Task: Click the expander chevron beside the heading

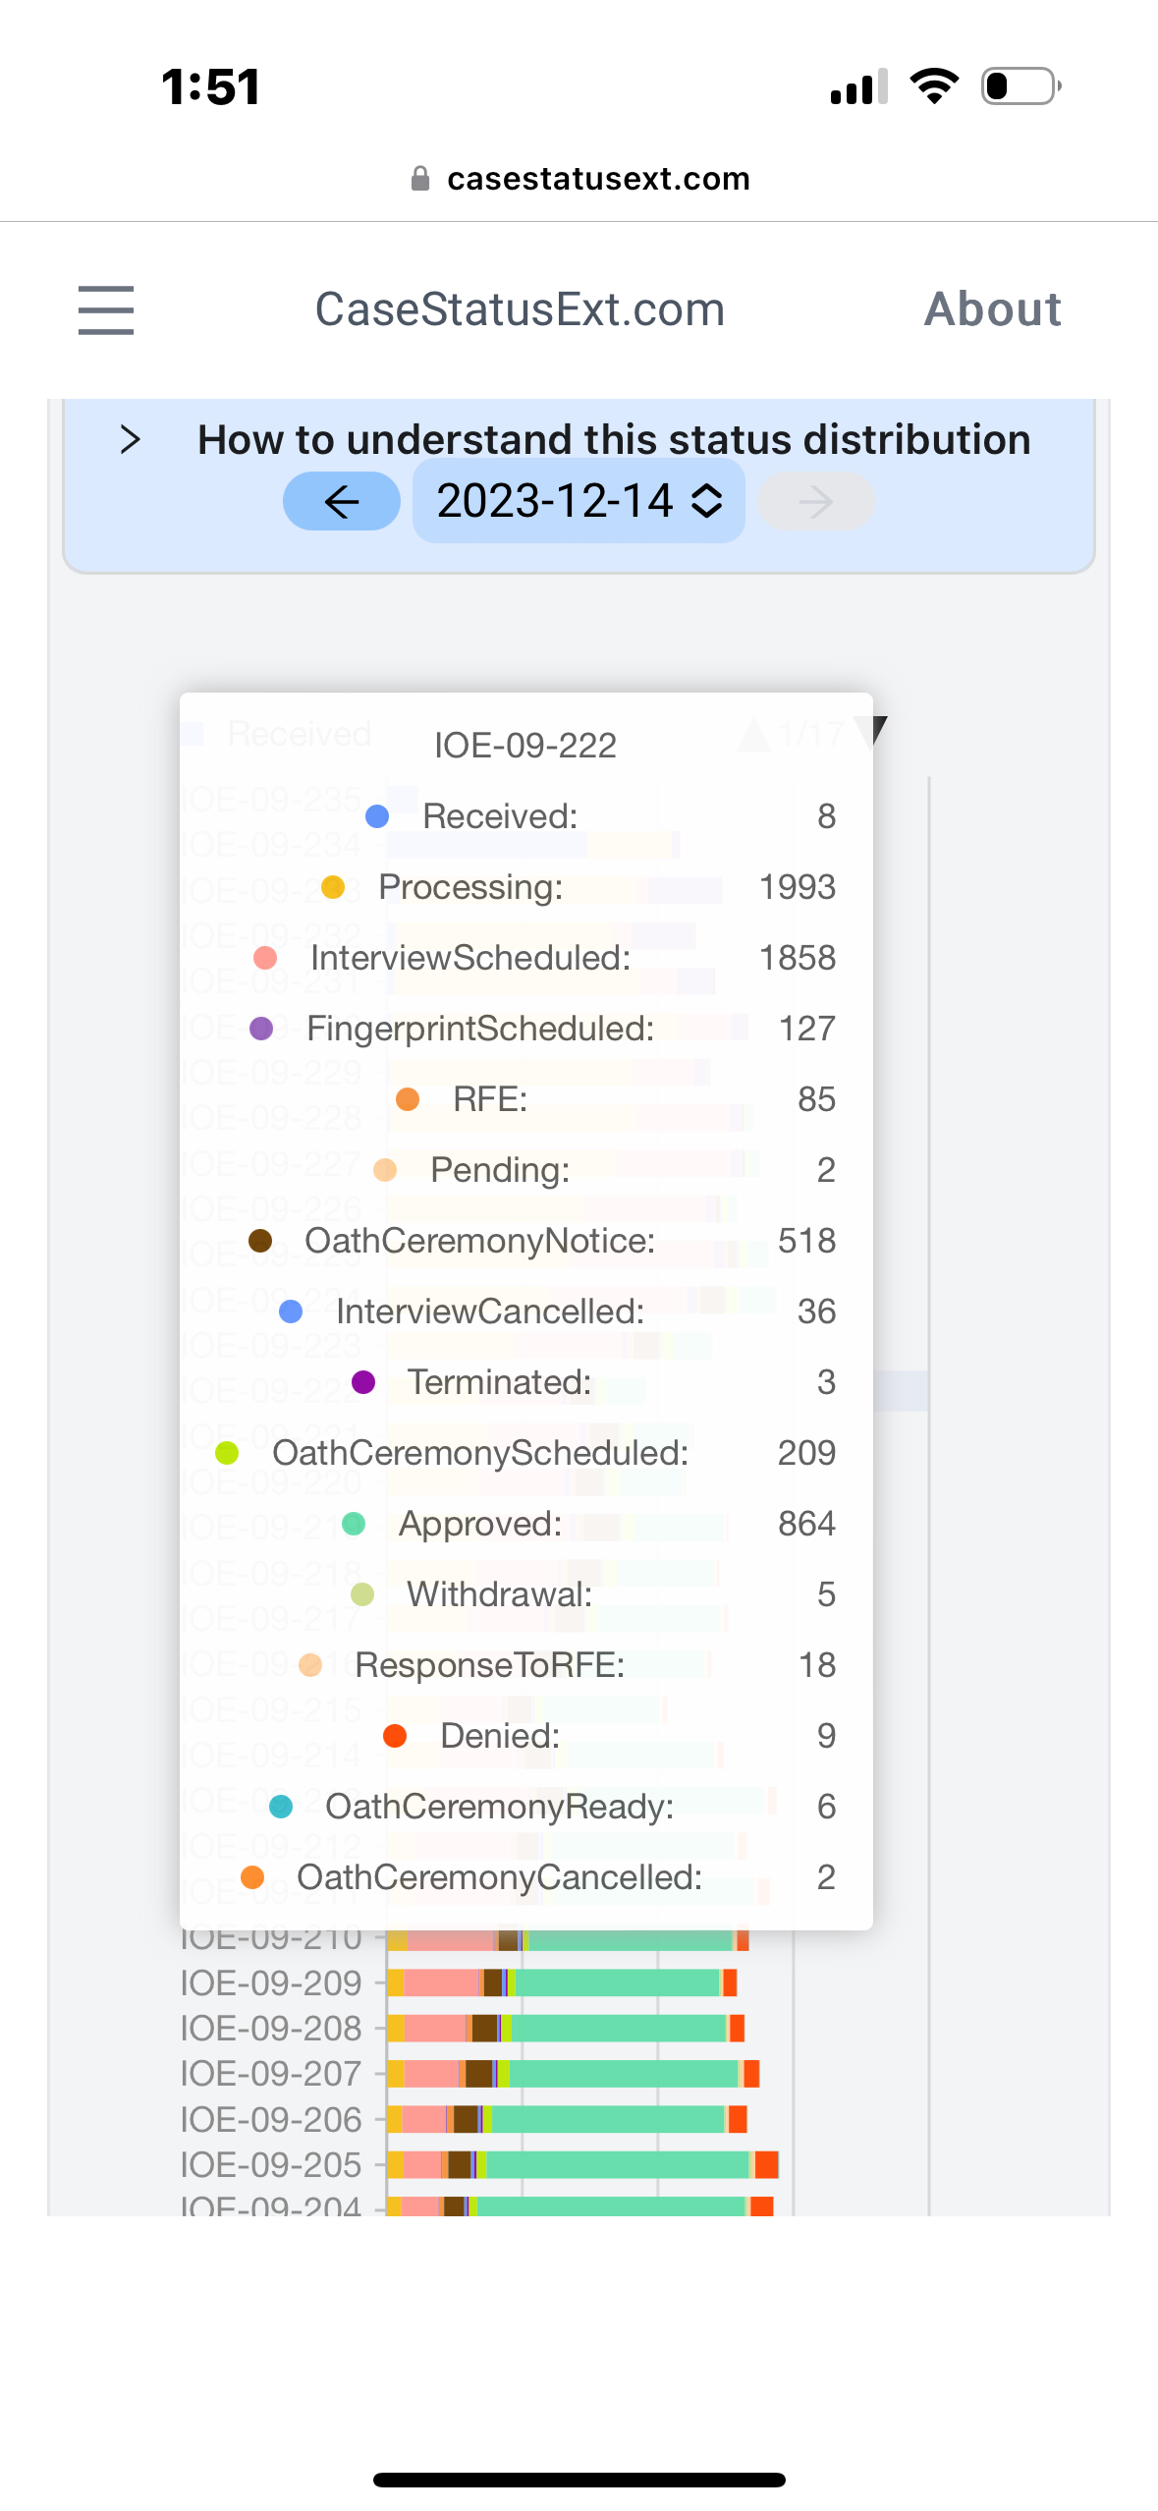Action: (130, 439)
